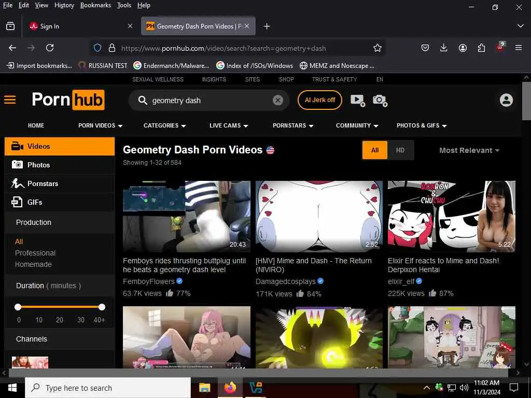531x398 pixels.
Task: Select All under Production
Action: pyautogui.click(x=19, y=241)
